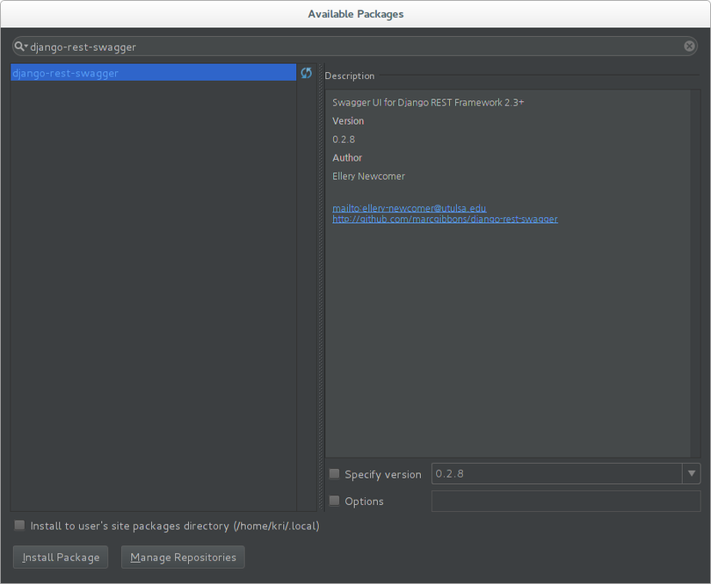This screenshot has width=711, height=584.
Task: Click the Install Package button
Action: tap(61, 558)
